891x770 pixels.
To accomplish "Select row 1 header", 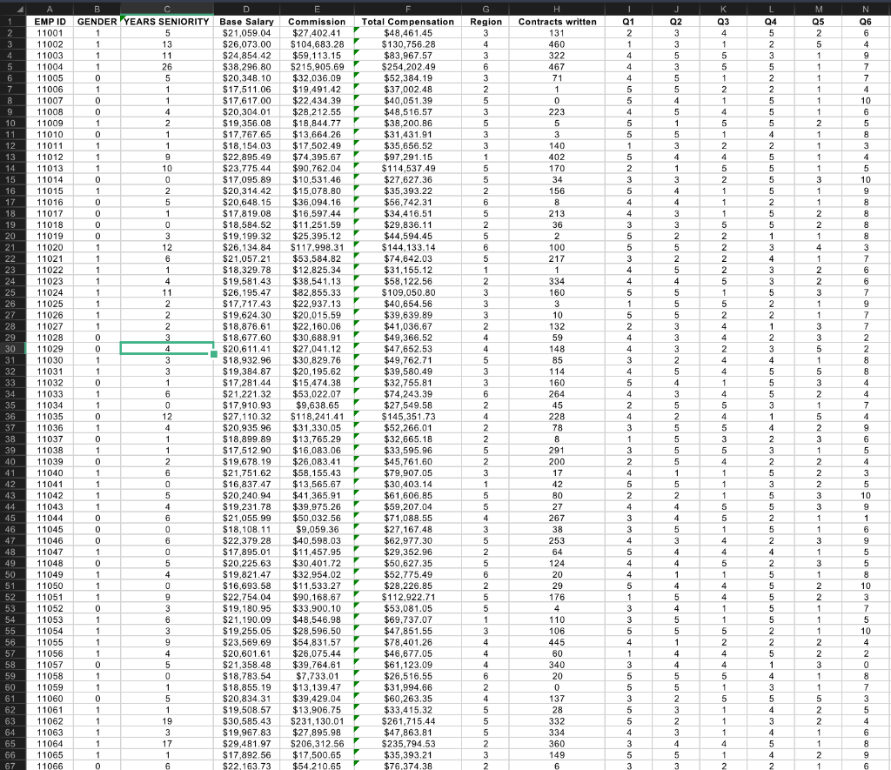I will (10, 22).
